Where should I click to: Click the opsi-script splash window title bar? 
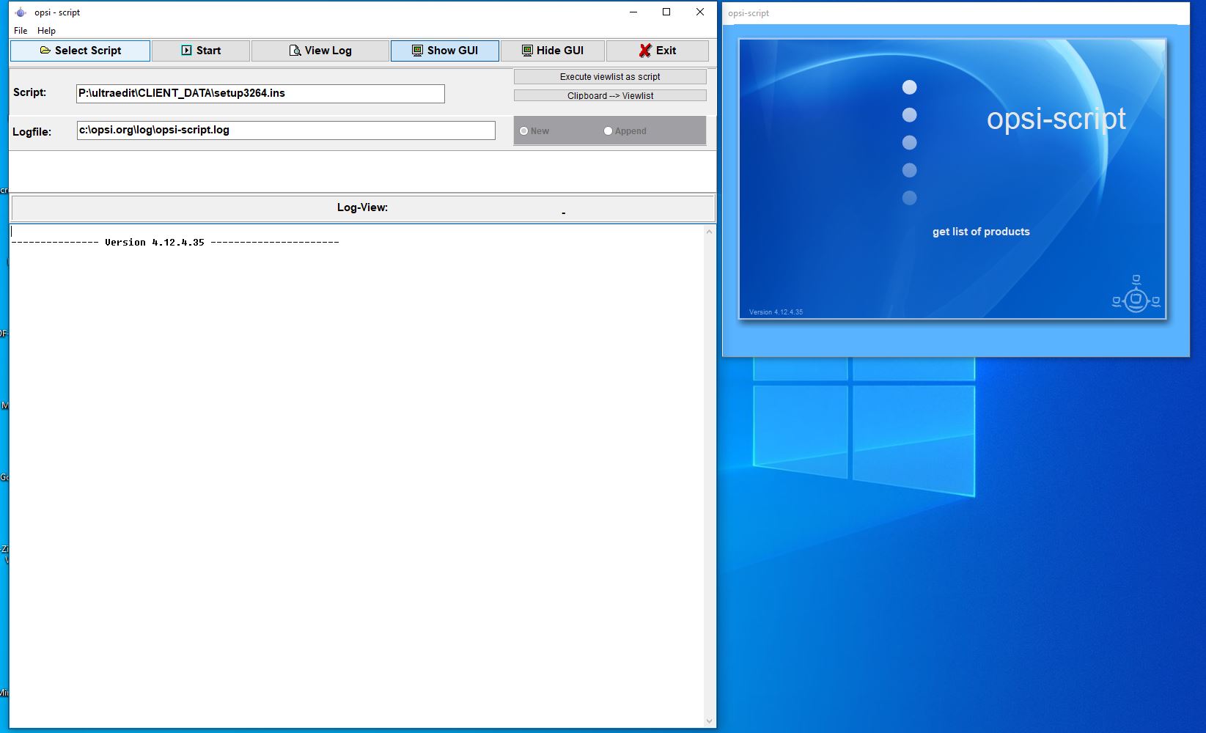tap(956, 13)
